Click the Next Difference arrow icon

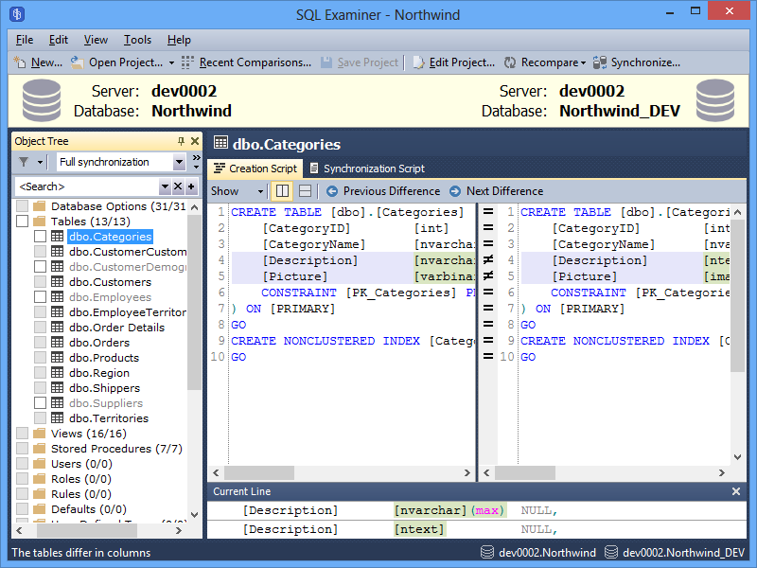455,191
